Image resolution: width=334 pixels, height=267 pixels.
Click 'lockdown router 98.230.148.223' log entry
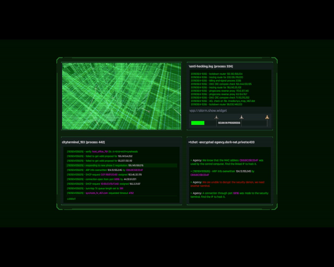coord(216,104)
